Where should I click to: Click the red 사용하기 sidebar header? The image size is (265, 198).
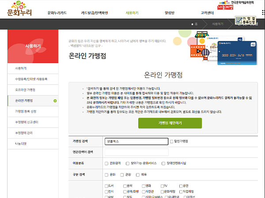tap(33, 46)
